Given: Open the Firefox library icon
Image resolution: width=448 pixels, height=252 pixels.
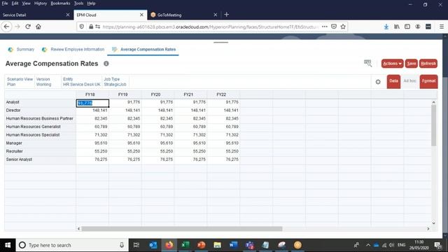Looking at the screenshot, I should 397,27.
